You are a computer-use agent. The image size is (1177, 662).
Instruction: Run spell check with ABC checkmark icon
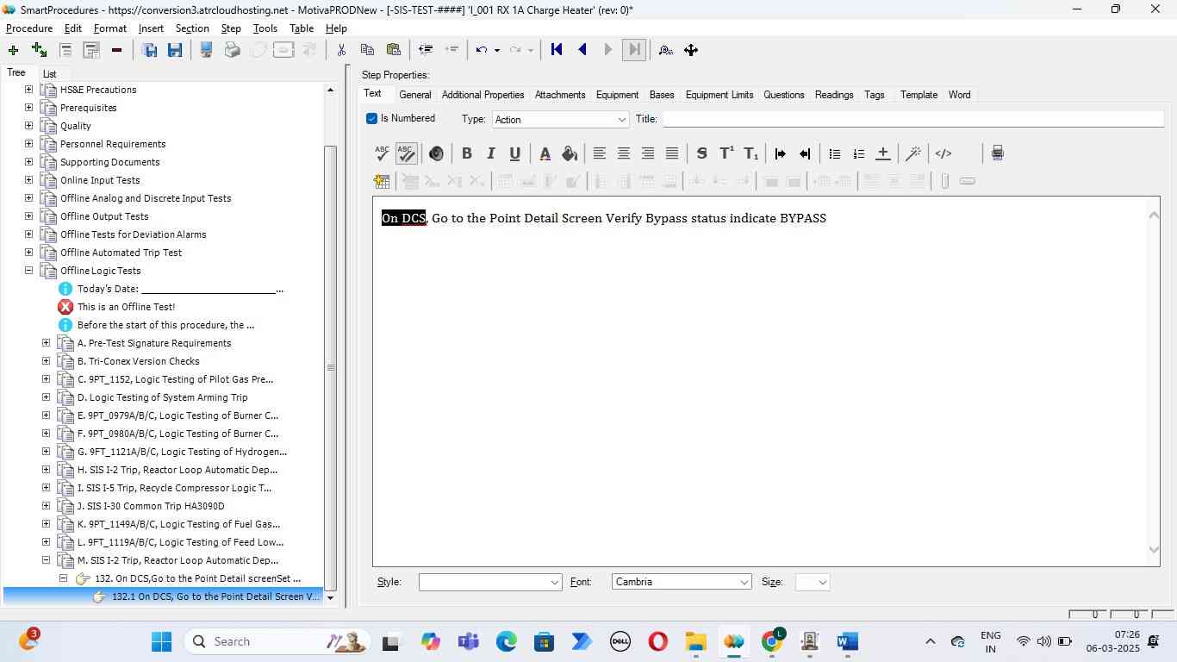click(x=382, y=153)
